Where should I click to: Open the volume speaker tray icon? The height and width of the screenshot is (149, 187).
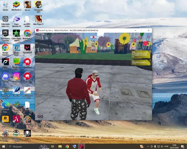tap(162, 146)
